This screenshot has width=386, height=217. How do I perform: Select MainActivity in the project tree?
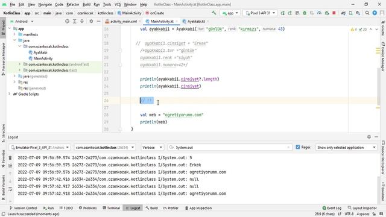(40, 58)
